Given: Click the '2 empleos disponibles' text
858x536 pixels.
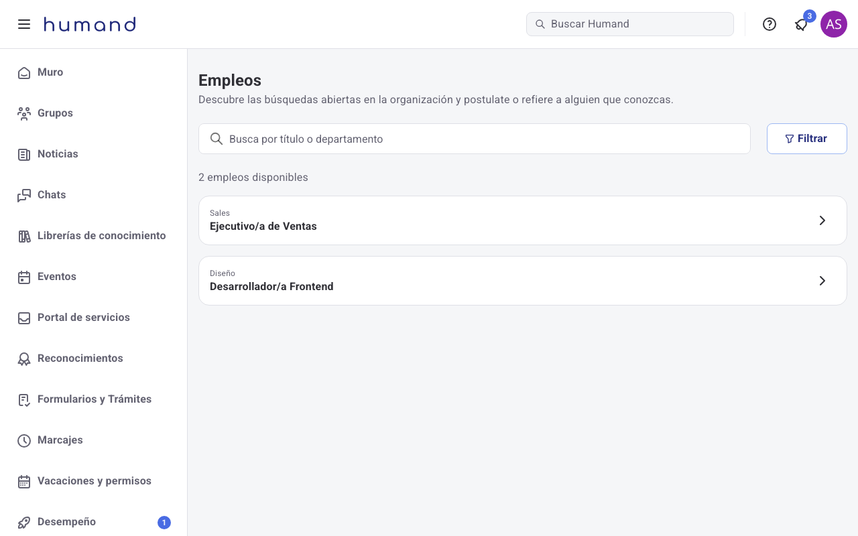Looking at the screenshot, I should [253, 178].
